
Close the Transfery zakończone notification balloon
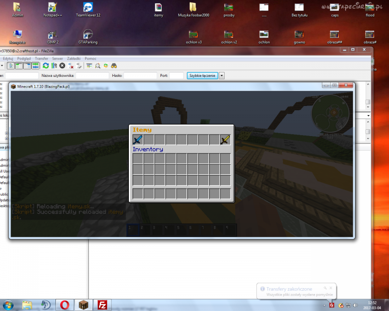(331, 288)
